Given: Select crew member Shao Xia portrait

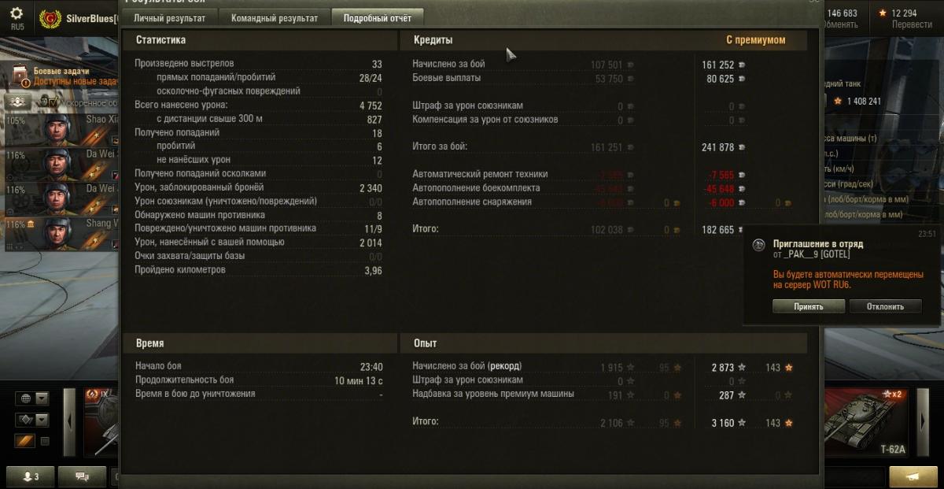Looking at the screenshot, I should click(58, 128).
